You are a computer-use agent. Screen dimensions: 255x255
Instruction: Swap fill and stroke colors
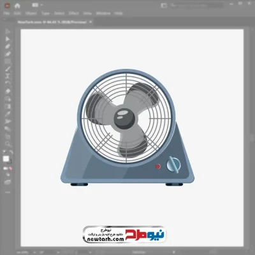(11, 152)
